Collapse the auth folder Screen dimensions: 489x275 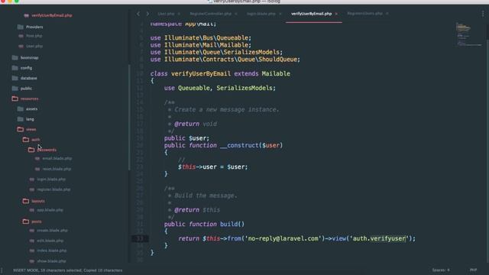pyautogui.click(x=26, y=140)
